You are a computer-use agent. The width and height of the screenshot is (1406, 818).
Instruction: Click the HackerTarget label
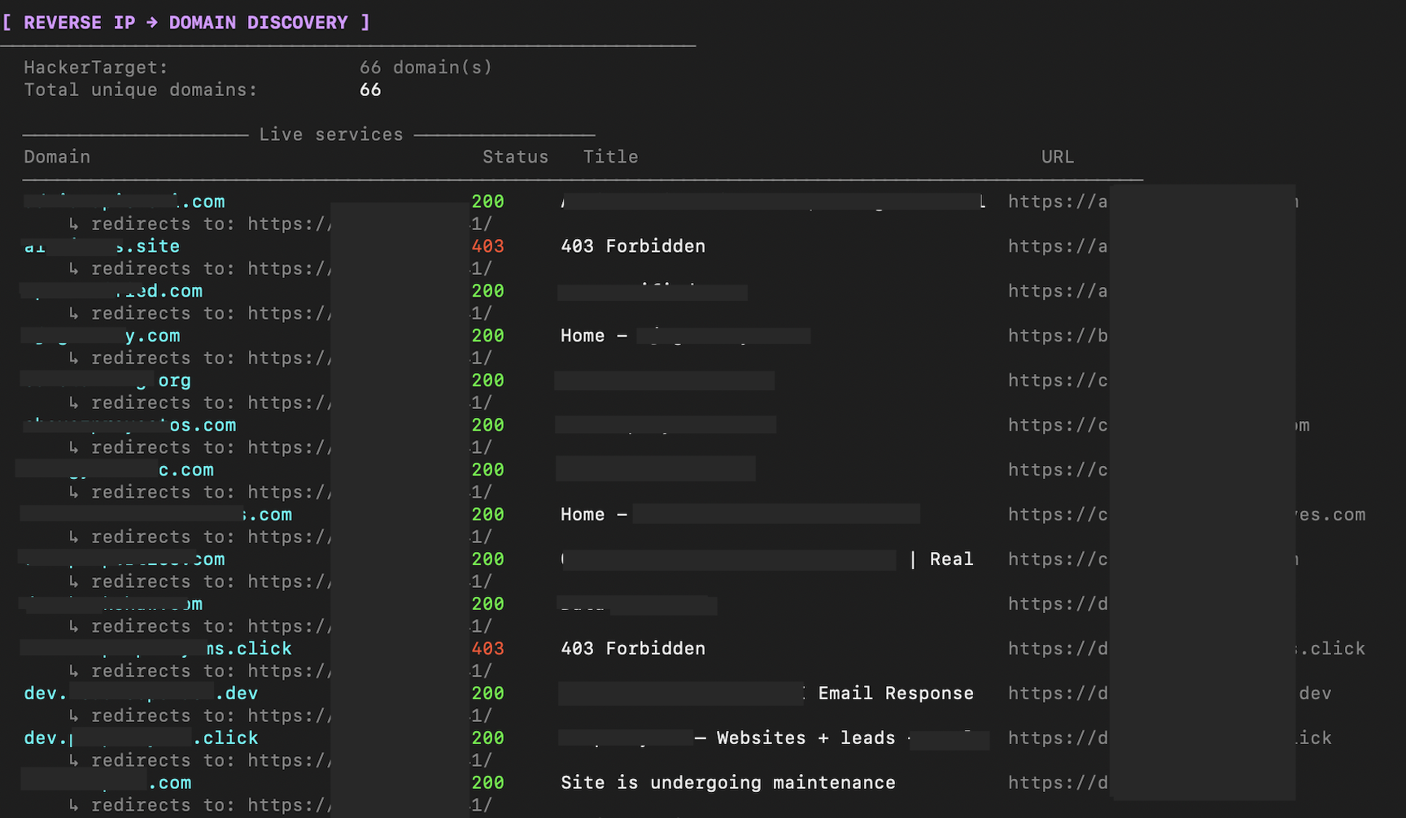(x=95, y=67)
